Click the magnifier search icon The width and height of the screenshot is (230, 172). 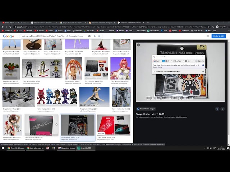pyautogui.click(x=99, y=36)
